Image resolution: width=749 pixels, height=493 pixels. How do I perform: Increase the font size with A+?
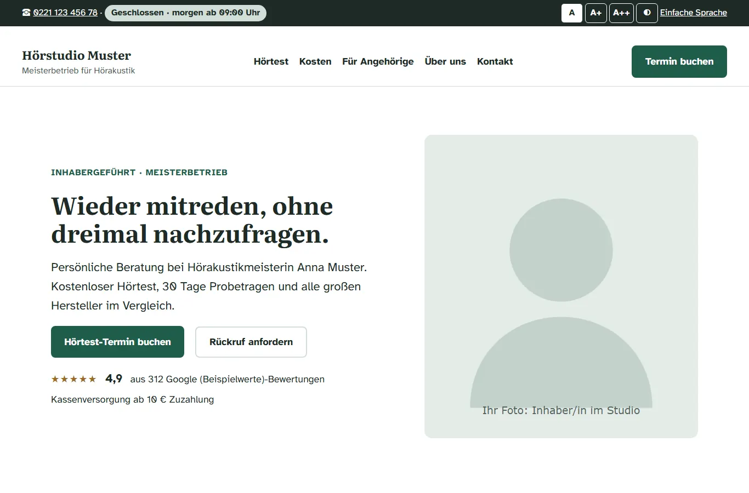point(596,13)
